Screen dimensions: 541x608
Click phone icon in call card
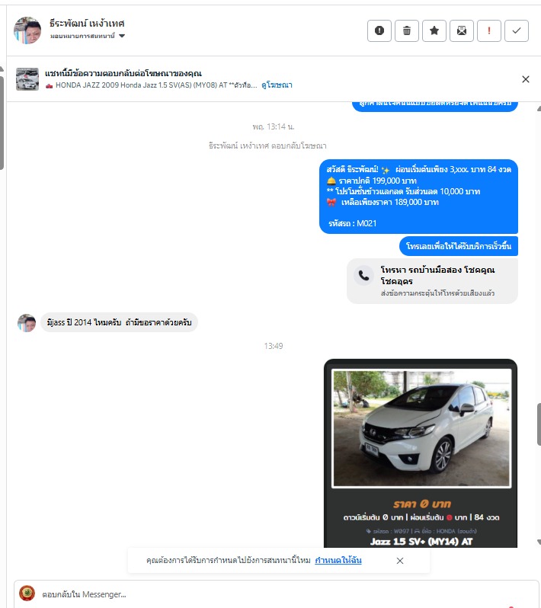coord(363,276)
